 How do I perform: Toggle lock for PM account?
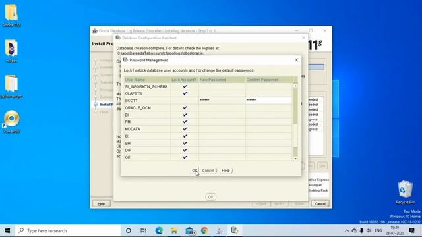point(185,122)
